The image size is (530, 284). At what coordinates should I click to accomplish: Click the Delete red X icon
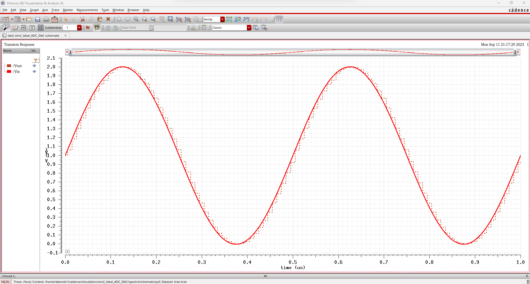click(108, 19)
